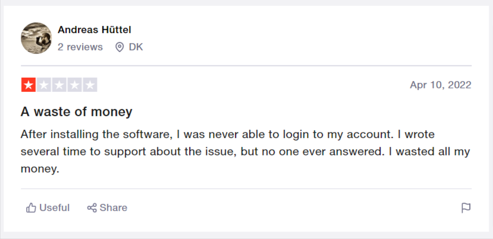Click the third gray star

[x=59, y=85]
